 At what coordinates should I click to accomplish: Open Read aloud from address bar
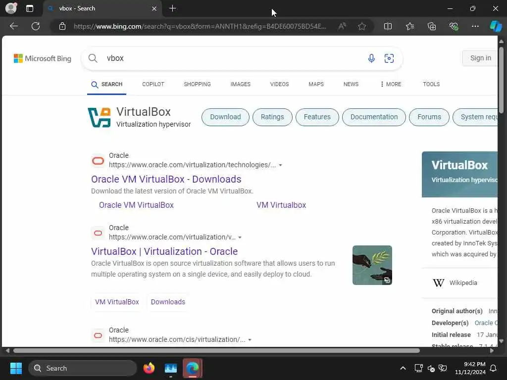(342, 26)
